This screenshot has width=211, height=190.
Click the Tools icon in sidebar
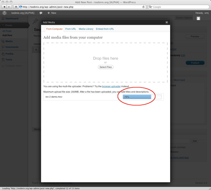[3, 59]
